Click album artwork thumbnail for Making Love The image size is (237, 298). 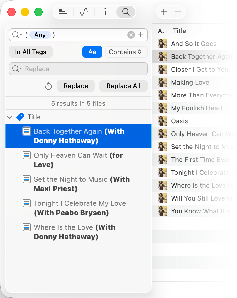(x=162, y=82)
